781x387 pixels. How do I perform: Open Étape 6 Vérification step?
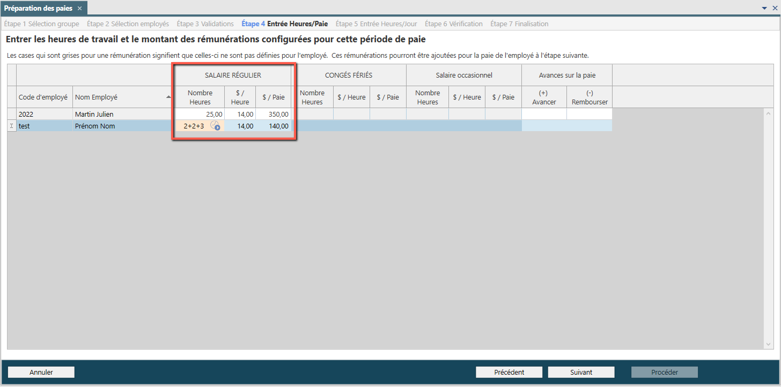coord(454,24)
